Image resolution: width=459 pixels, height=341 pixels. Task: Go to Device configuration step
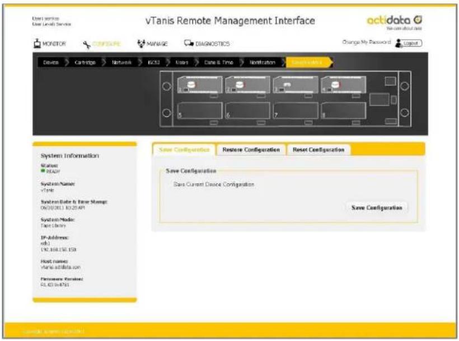click(51, 62)
